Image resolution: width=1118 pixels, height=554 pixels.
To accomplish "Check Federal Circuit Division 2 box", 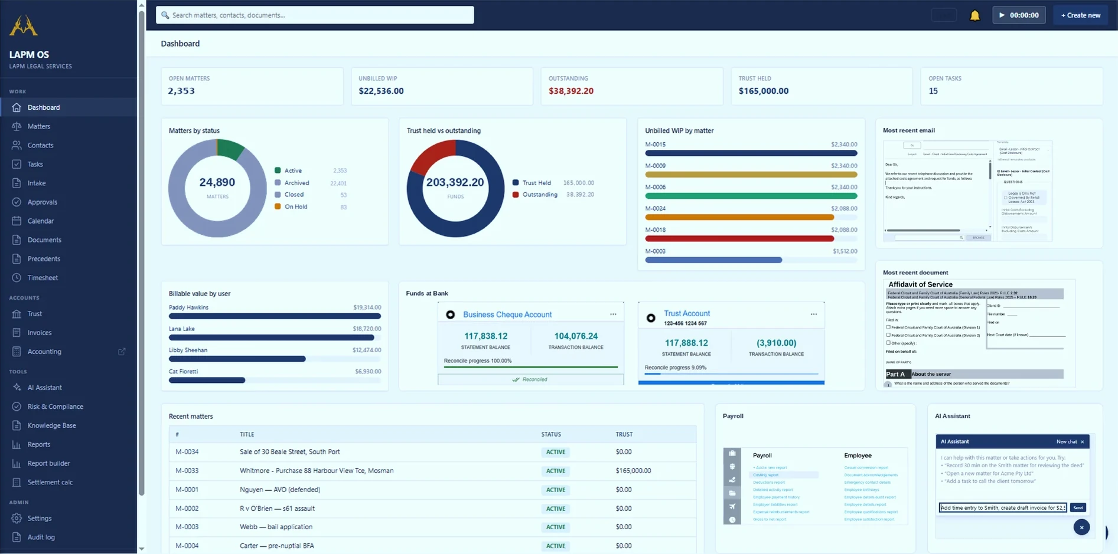I will pyautogui.click(x=888, y=335).
